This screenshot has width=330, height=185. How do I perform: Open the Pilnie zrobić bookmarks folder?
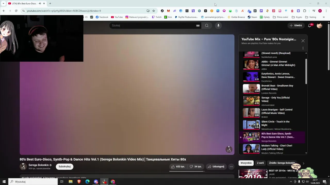280,17
